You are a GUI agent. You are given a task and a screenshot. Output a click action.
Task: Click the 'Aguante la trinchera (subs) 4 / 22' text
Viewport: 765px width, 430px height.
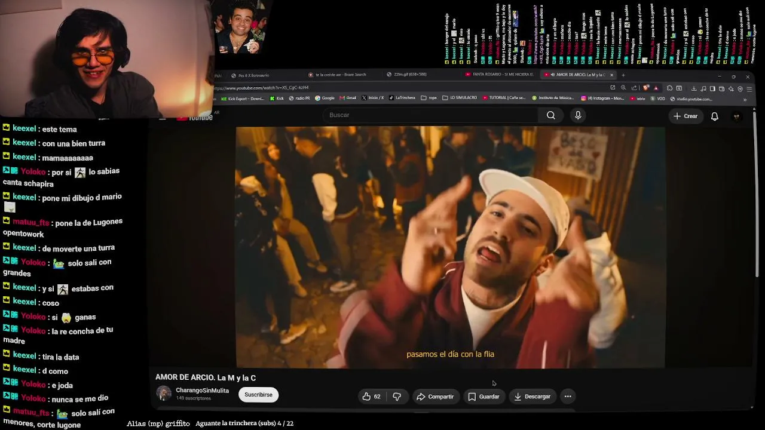pyautogui.click(x=244, y=423)
